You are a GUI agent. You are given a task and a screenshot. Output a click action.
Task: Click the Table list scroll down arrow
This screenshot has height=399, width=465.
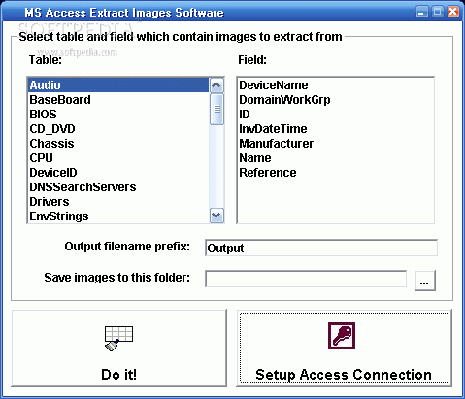[x=216, y=216]
